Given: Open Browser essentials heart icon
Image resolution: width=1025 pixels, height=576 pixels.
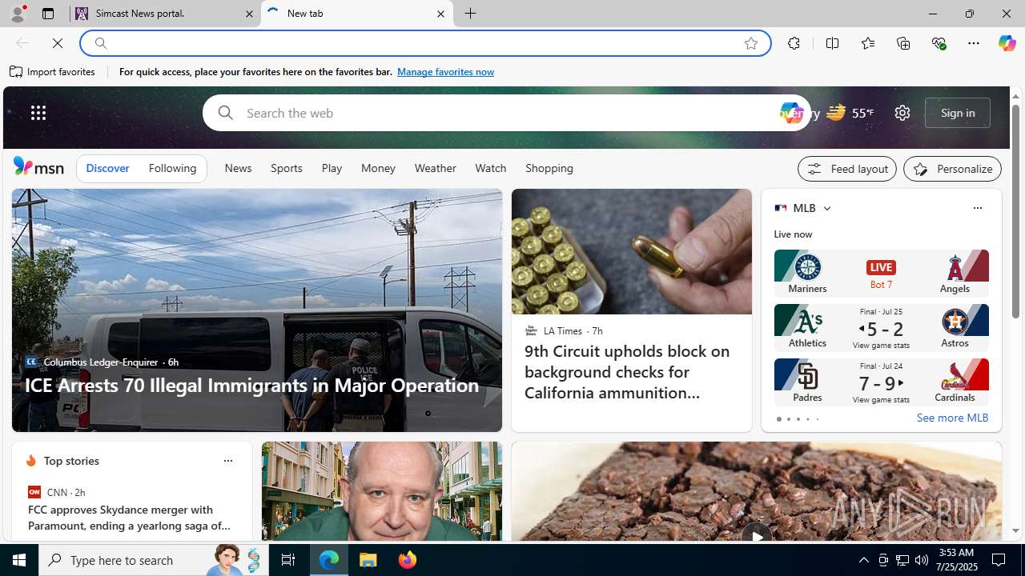Looking at the screenshot, I should point(939,43).
